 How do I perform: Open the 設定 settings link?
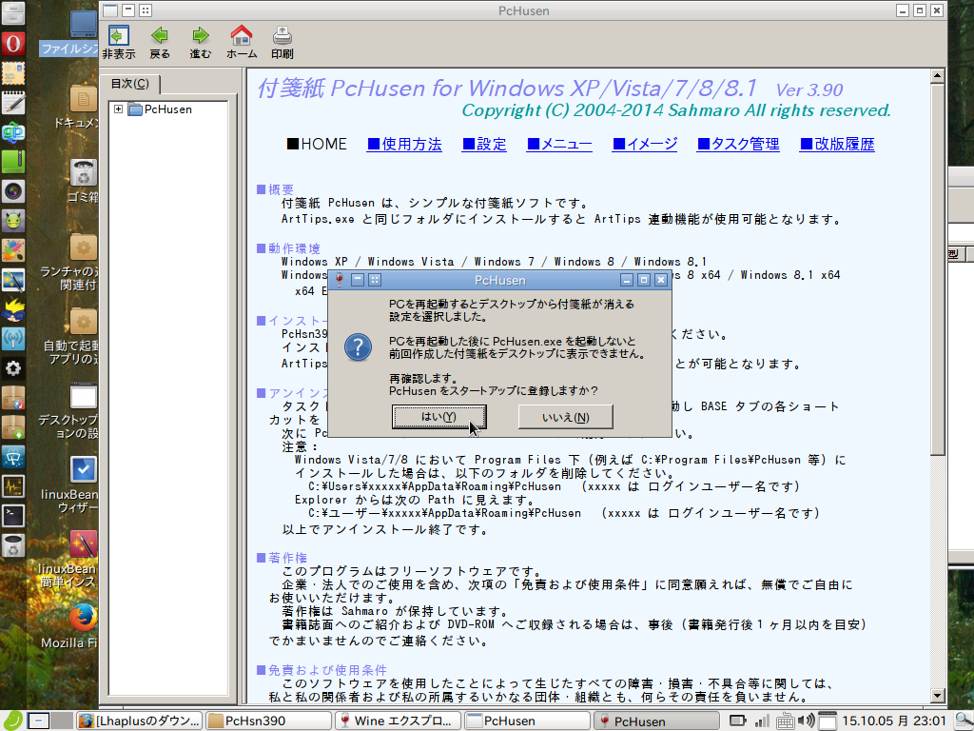click(484, 145)
